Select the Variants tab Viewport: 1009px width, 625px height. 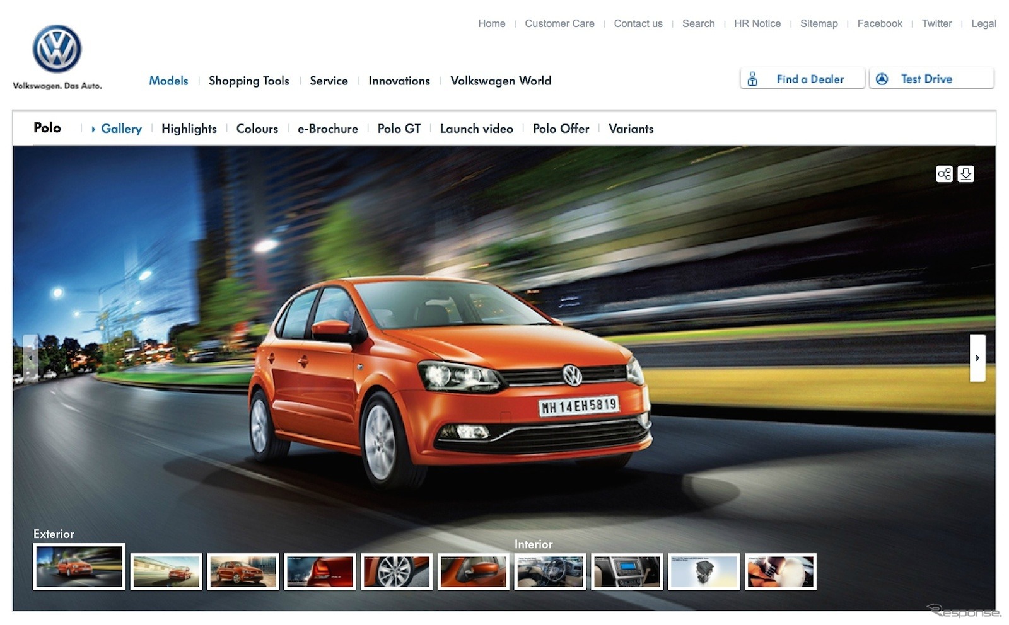point(631,129)
